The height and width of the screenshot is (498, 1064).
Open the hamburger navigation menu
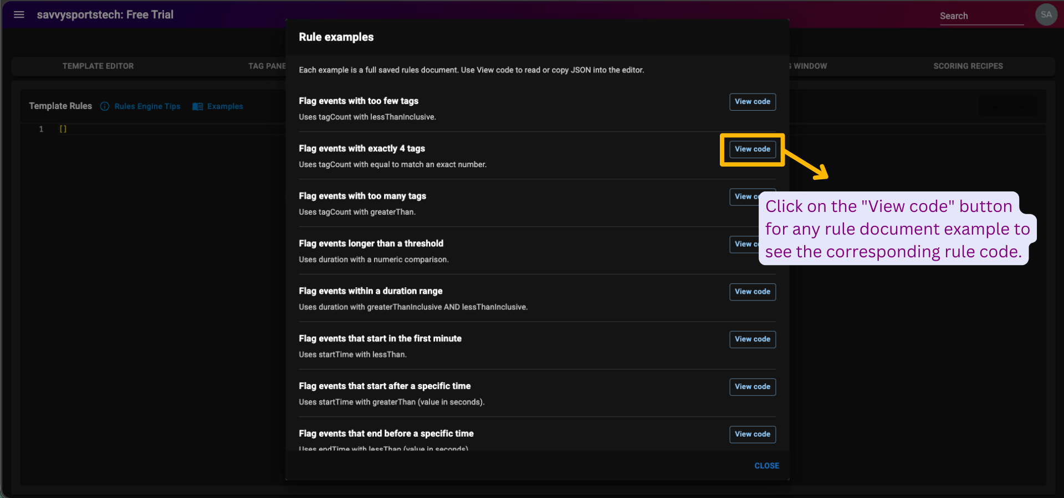[19, 15]
